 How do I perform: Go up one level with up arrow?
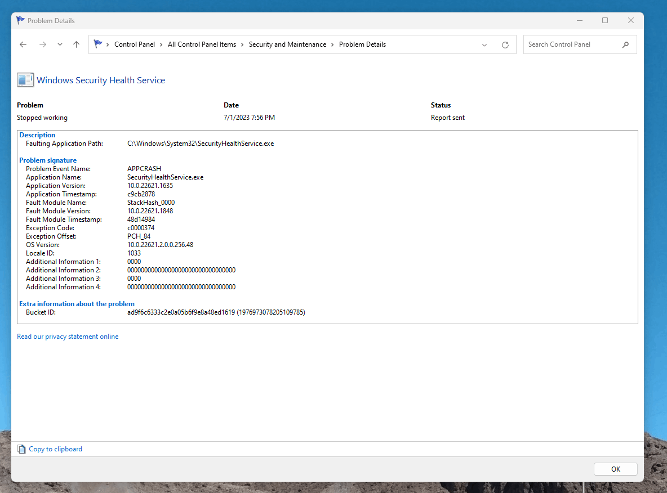pyautogui.click(x=76, y=44)
